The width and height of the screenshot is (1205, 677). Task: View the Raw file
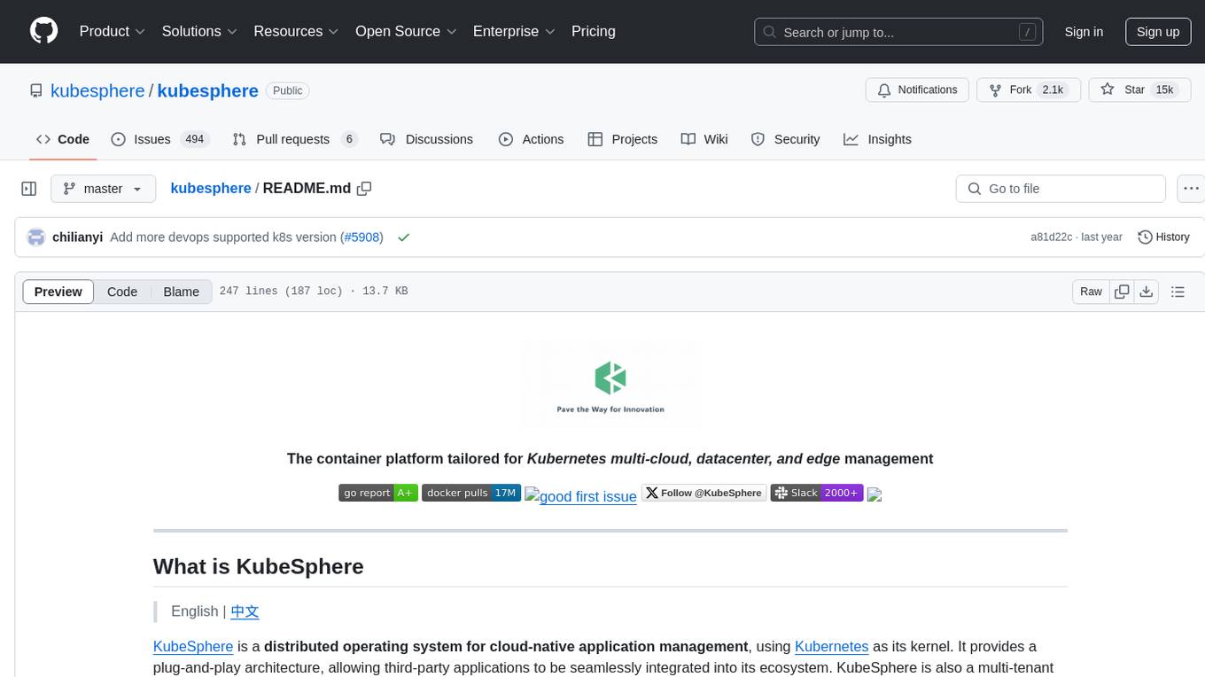click(1091, 292)
